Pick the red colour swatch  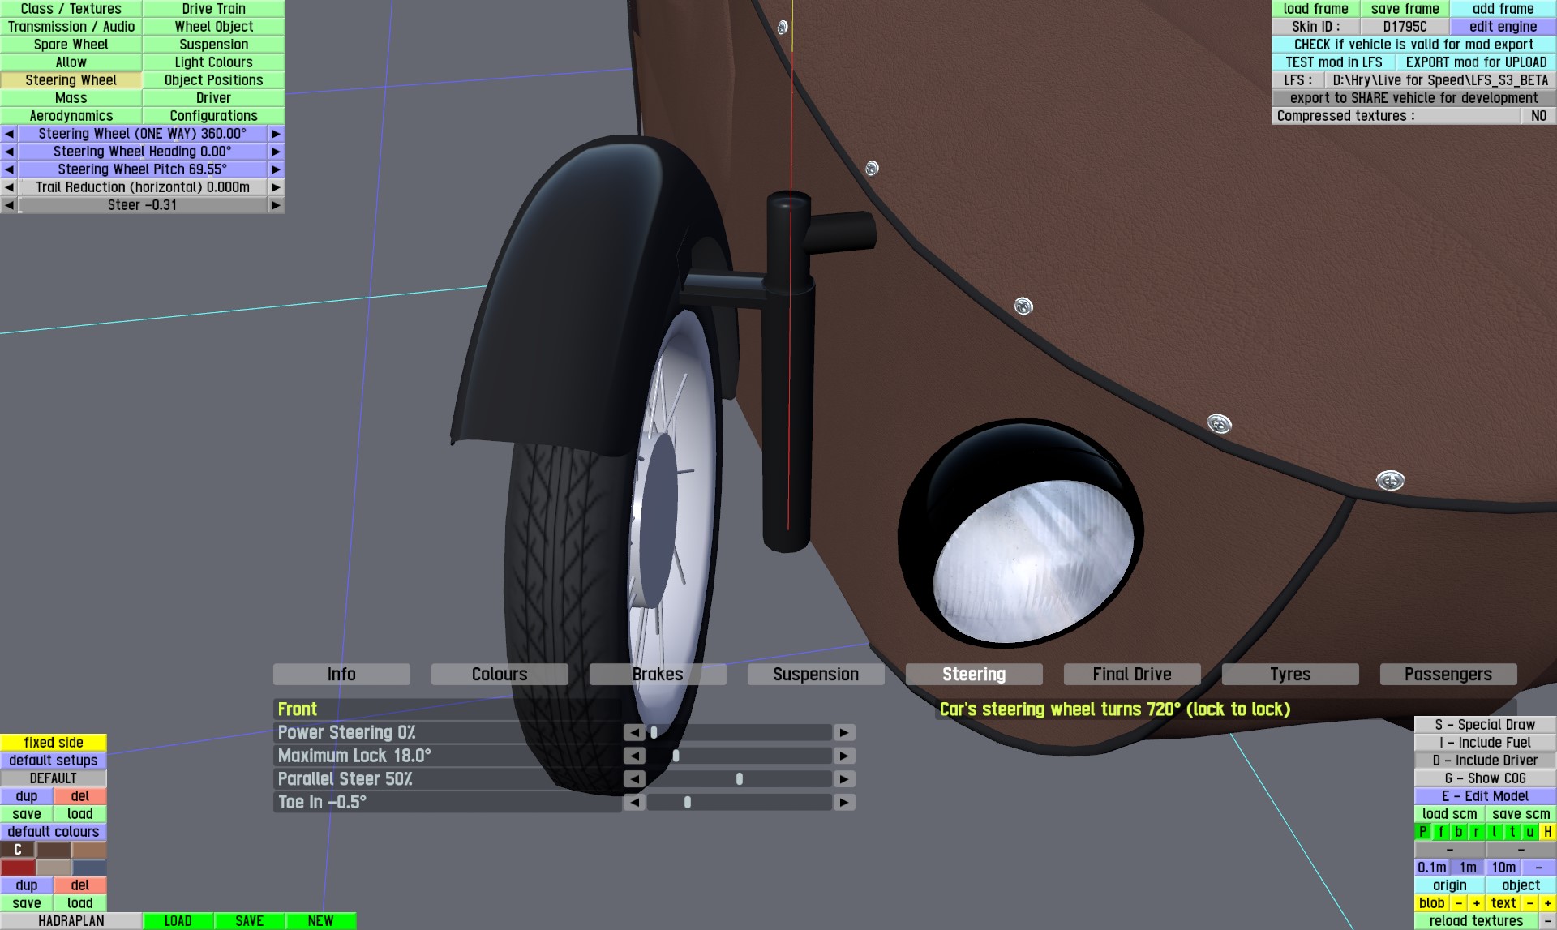pos(18,868)
